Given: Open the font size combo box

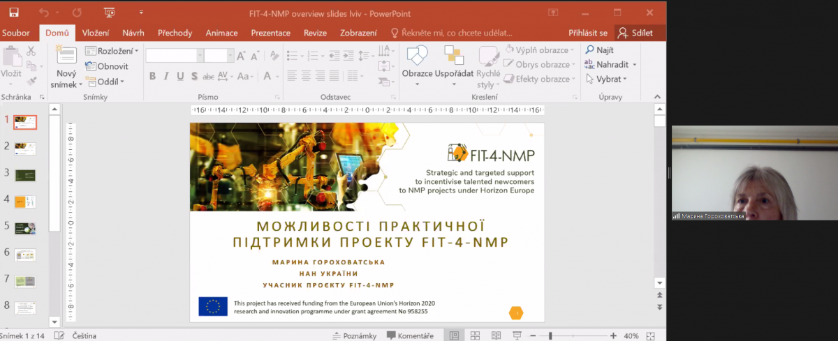Looking at the screenshot, I should (x=219, y=56).
